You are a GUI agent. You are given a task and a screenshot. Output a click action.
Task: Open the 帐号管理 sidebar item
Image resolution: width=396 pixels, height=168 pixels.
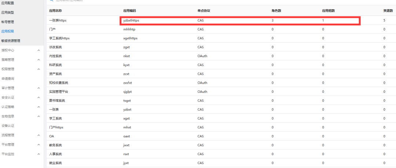coord(8,22)
